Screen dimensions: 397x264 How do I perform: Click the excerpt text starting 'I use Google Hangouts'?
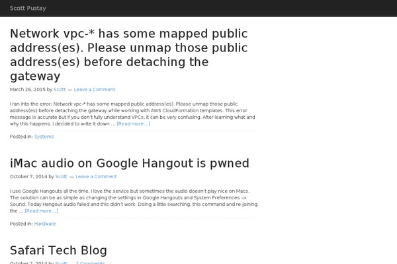pos(134,201)
